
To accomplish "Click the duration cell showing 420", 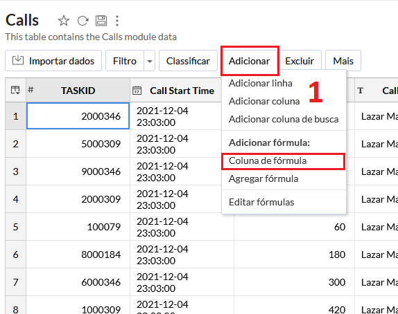I will (x=294, y=305).
